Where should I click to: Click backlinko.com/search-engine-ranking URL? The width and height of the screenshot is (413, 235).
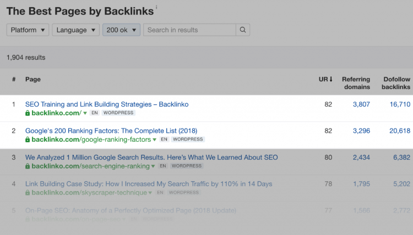[x=90, y=166]
